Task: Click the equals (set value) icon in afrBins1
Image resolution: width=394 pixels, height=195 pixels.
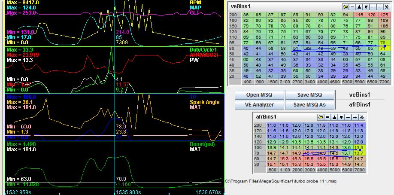Action: 327,117
